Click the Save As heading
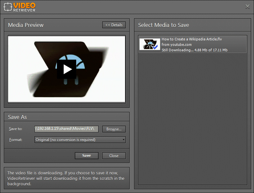 coord(17,117)
